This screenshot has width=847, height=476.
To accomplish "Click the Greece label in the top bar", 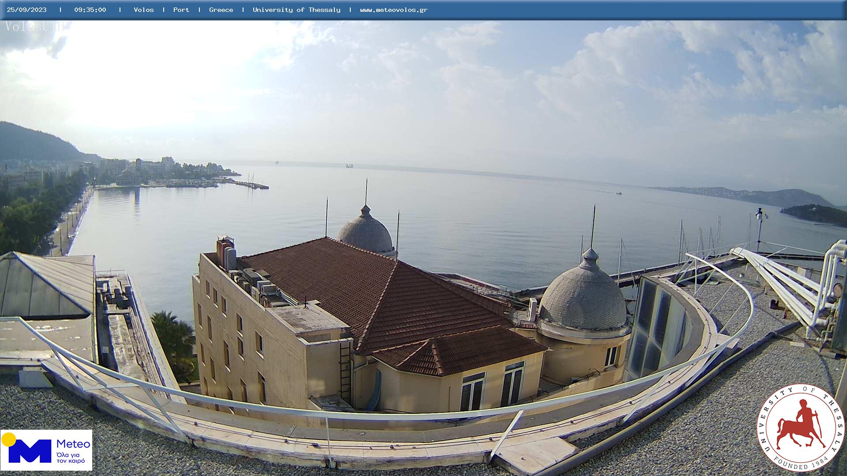I will point(221,10).
